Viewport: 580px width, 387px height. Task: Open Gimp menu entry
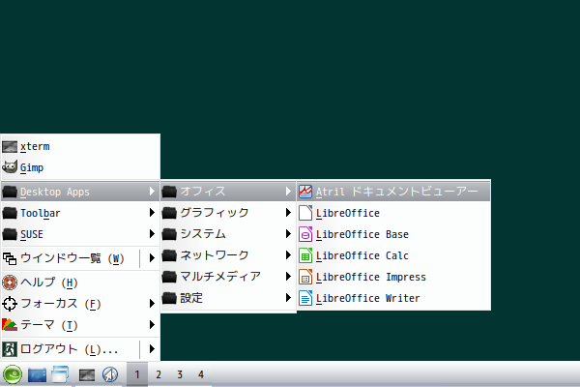80,167
